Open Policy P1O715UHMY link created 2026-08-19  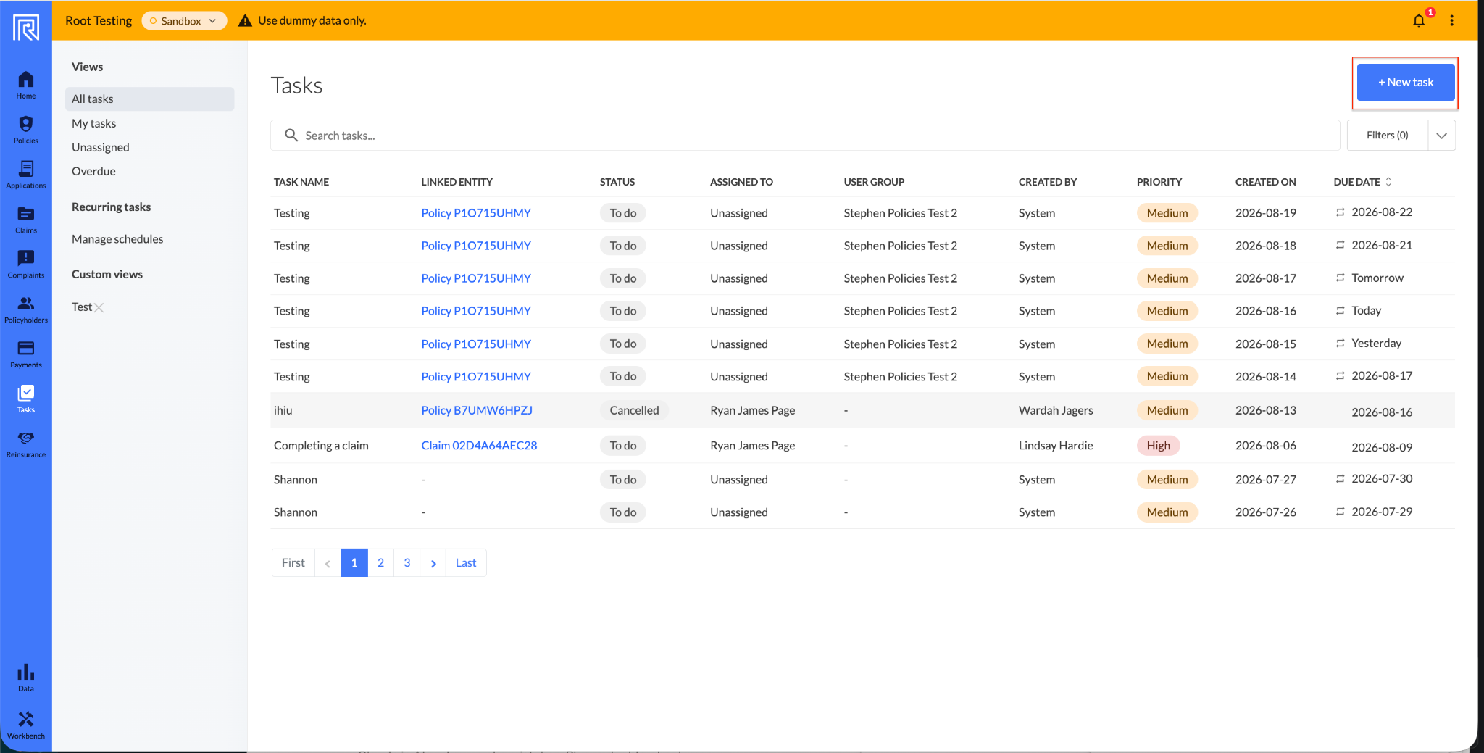click(476, 213)
